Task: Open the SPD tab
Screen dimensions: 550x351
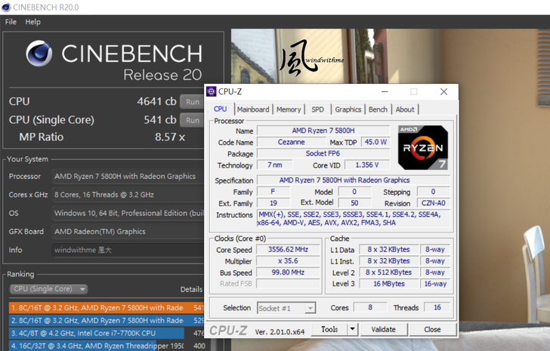Action: click(x=317, y=109)
